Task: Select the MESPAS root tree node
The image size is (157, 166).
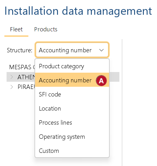Action: pos(22,67)
